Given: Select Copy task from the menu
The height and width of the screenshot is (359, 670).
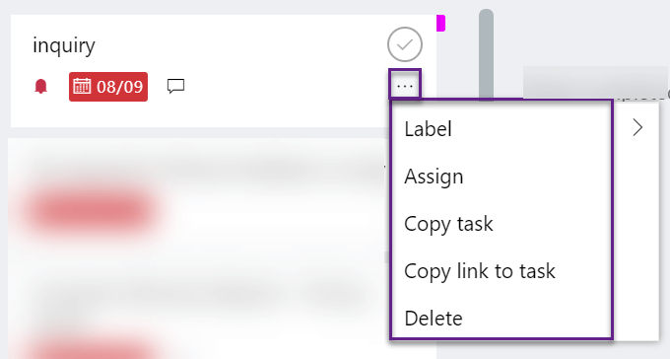Looking at the screenshot, I should click(x=448, y=224).
